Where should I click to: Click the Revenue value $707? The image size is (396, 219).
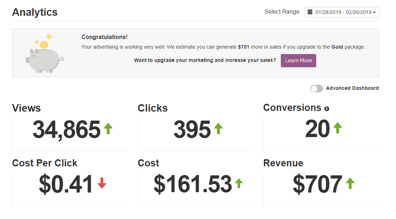(317, 184)
